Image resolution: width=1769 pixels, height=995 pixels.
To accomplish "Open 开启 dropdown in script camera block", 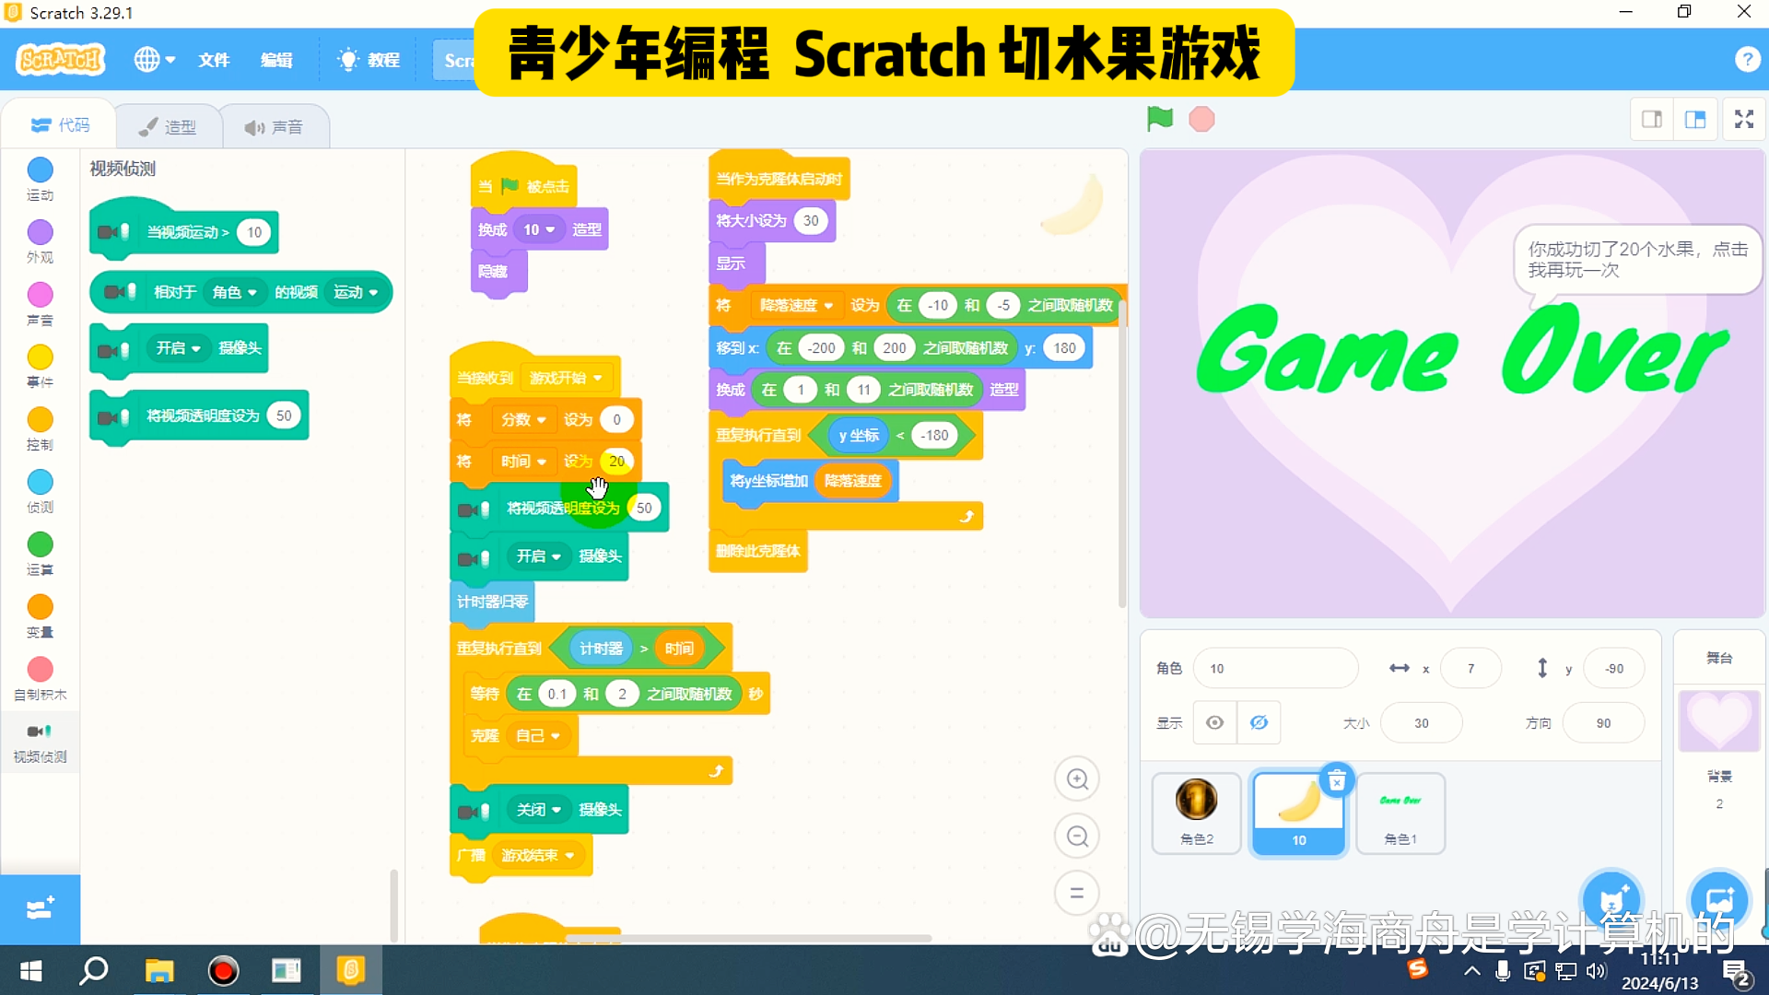I will 539,556.
